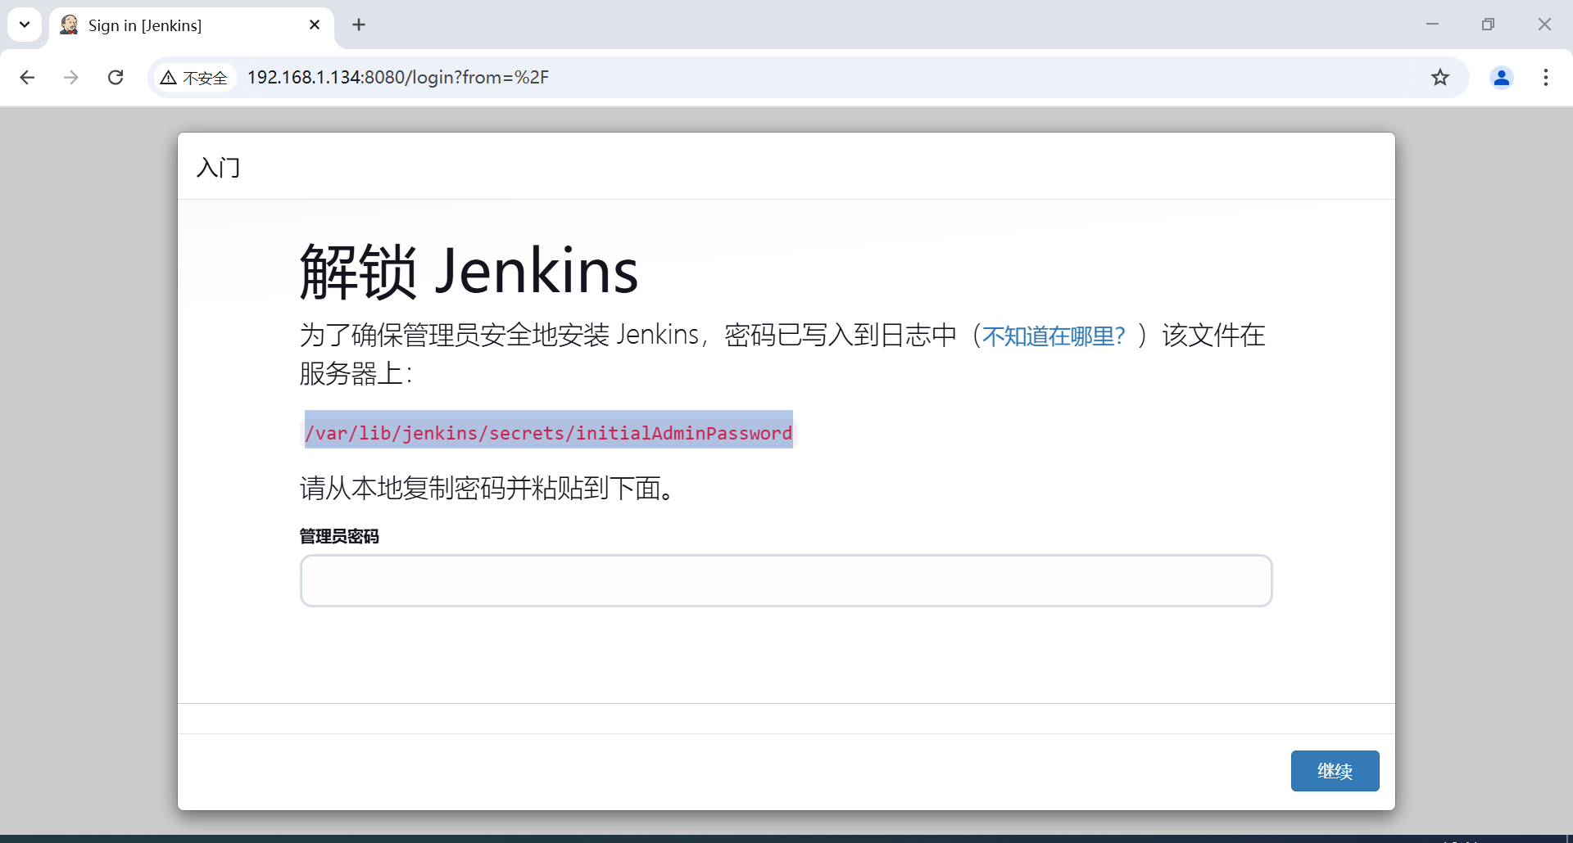Click the 不知道在哪里? help link
1573x843 pixels.
point(1054,336)
